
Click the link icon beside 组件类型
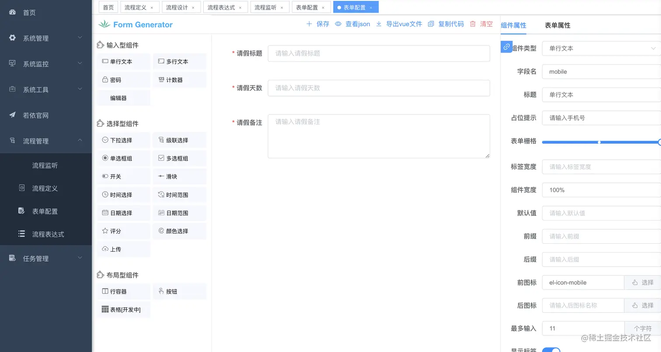coord(506,47)
